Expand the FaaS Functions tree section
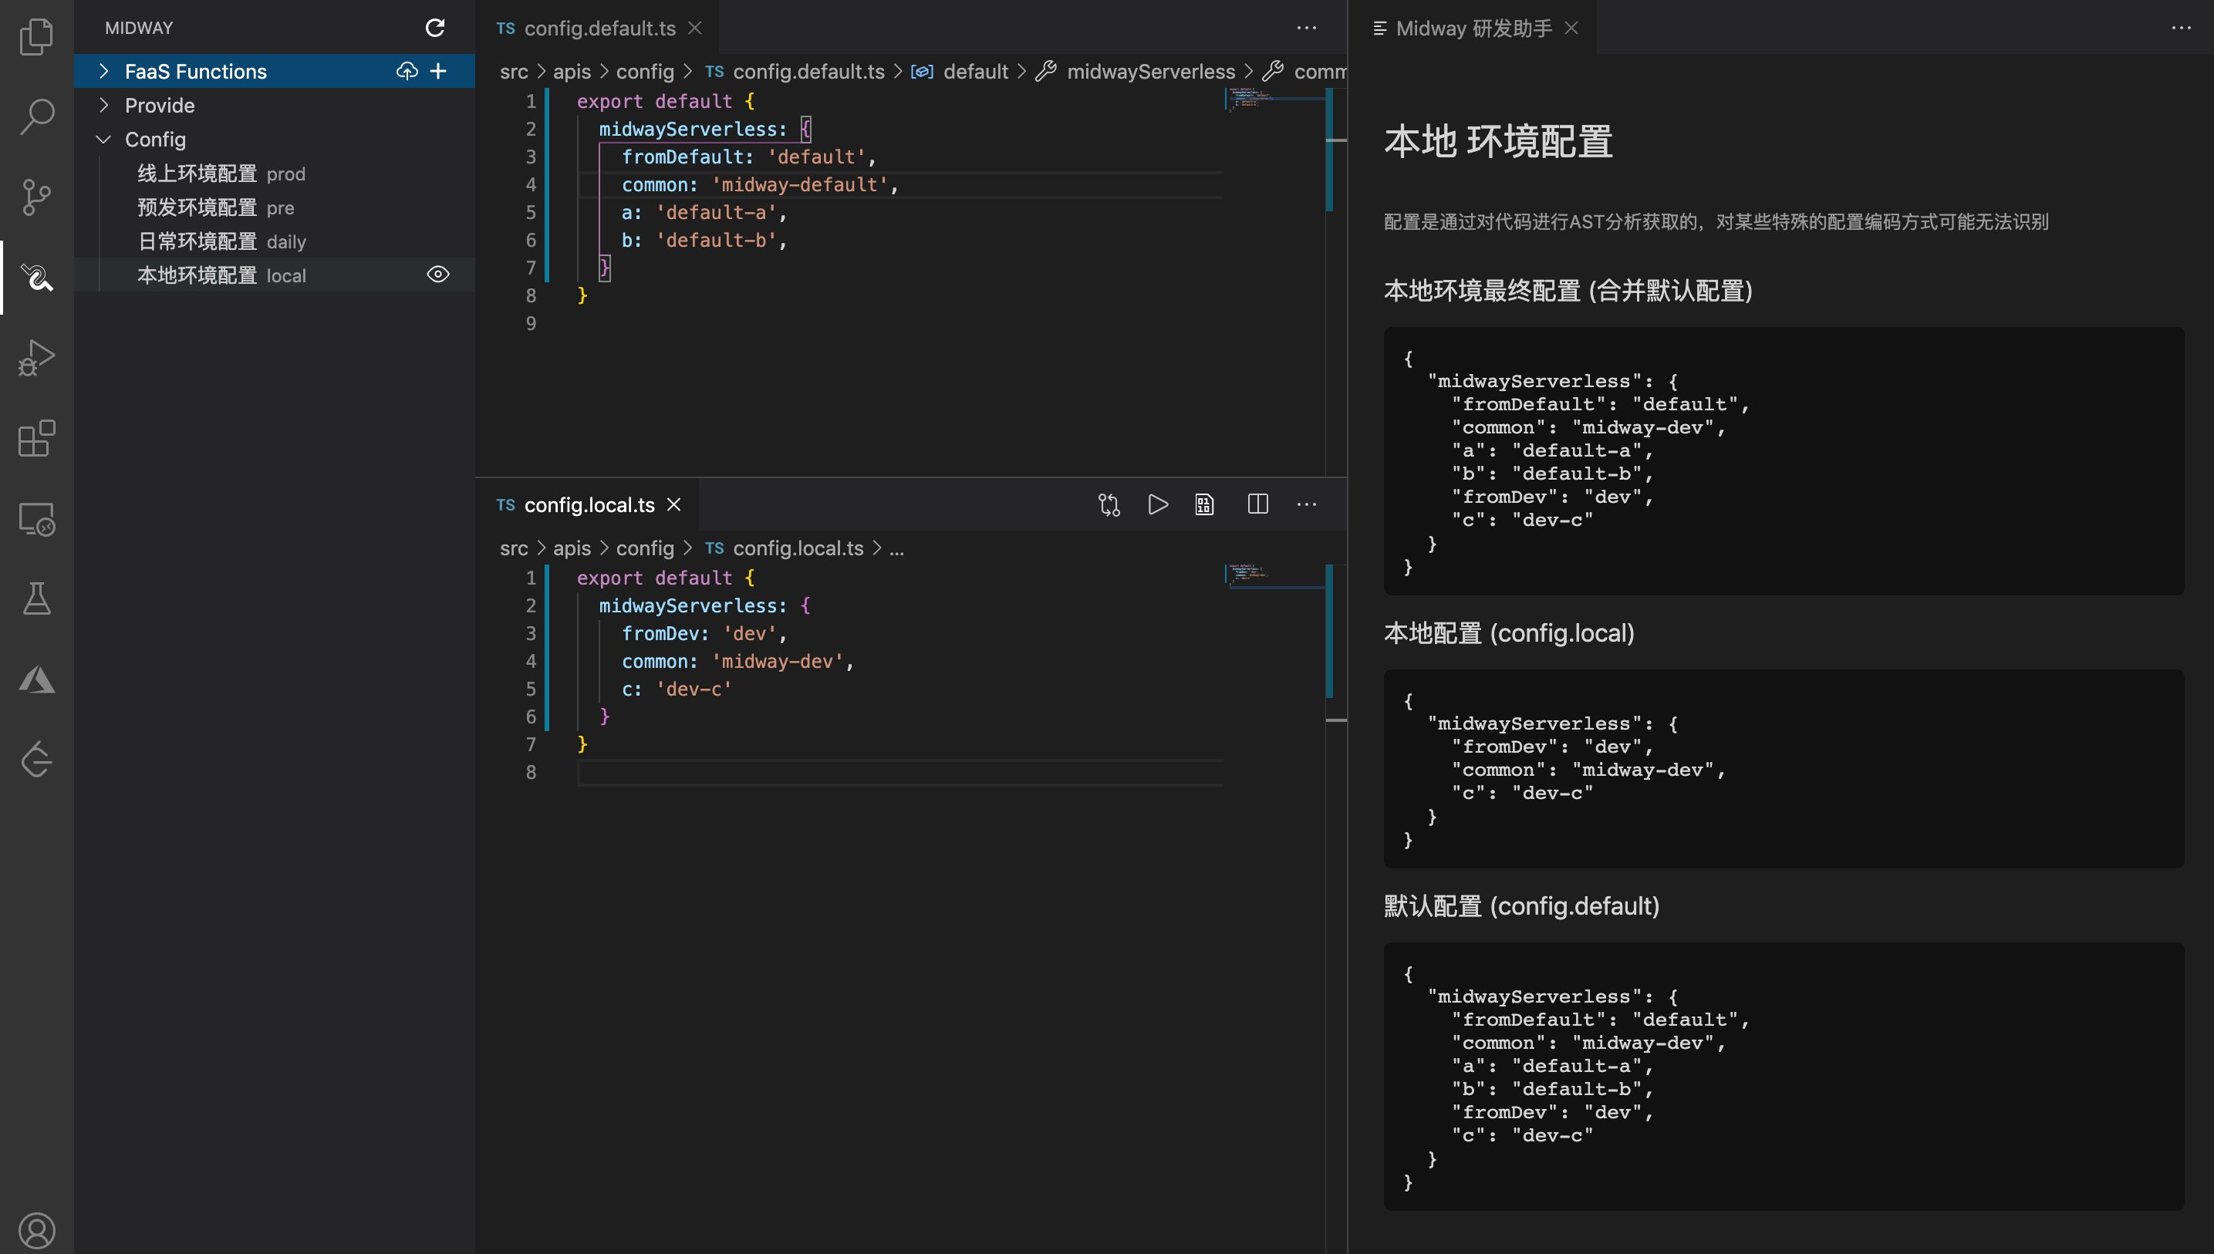This screenshot has width=2214, height=1254. click(104, 71)
